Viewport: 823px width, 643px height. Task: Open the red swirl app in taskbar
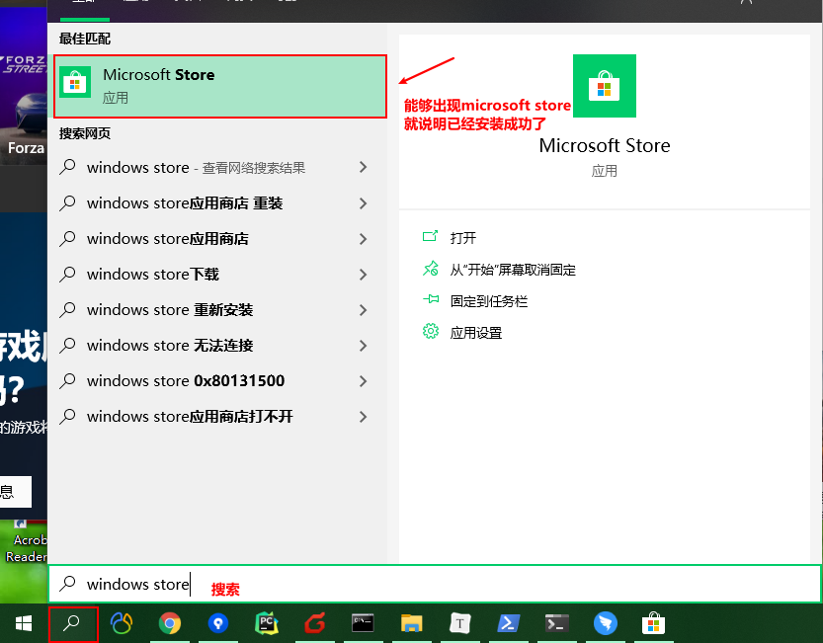point(315,623)
